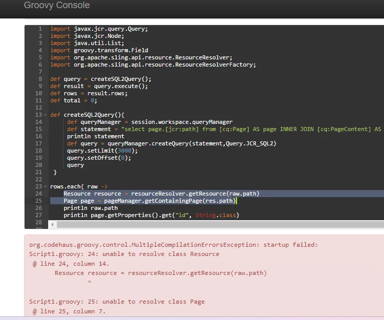Click 'def result = query.execute();' line
Image resolution: width=384 pixels, height=320 pixels.
click(x=99, y=86)
